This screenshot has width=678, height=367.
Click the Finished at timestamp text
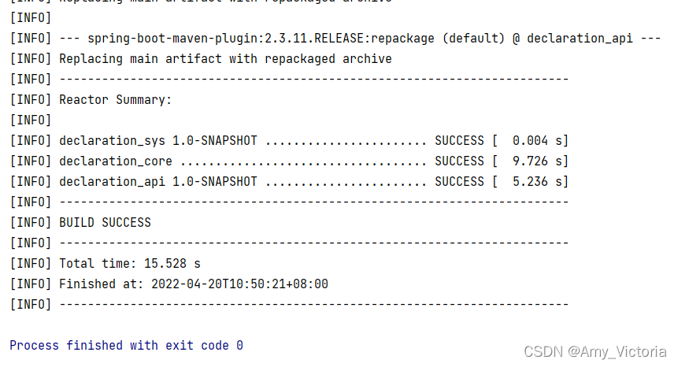(193, 284)
